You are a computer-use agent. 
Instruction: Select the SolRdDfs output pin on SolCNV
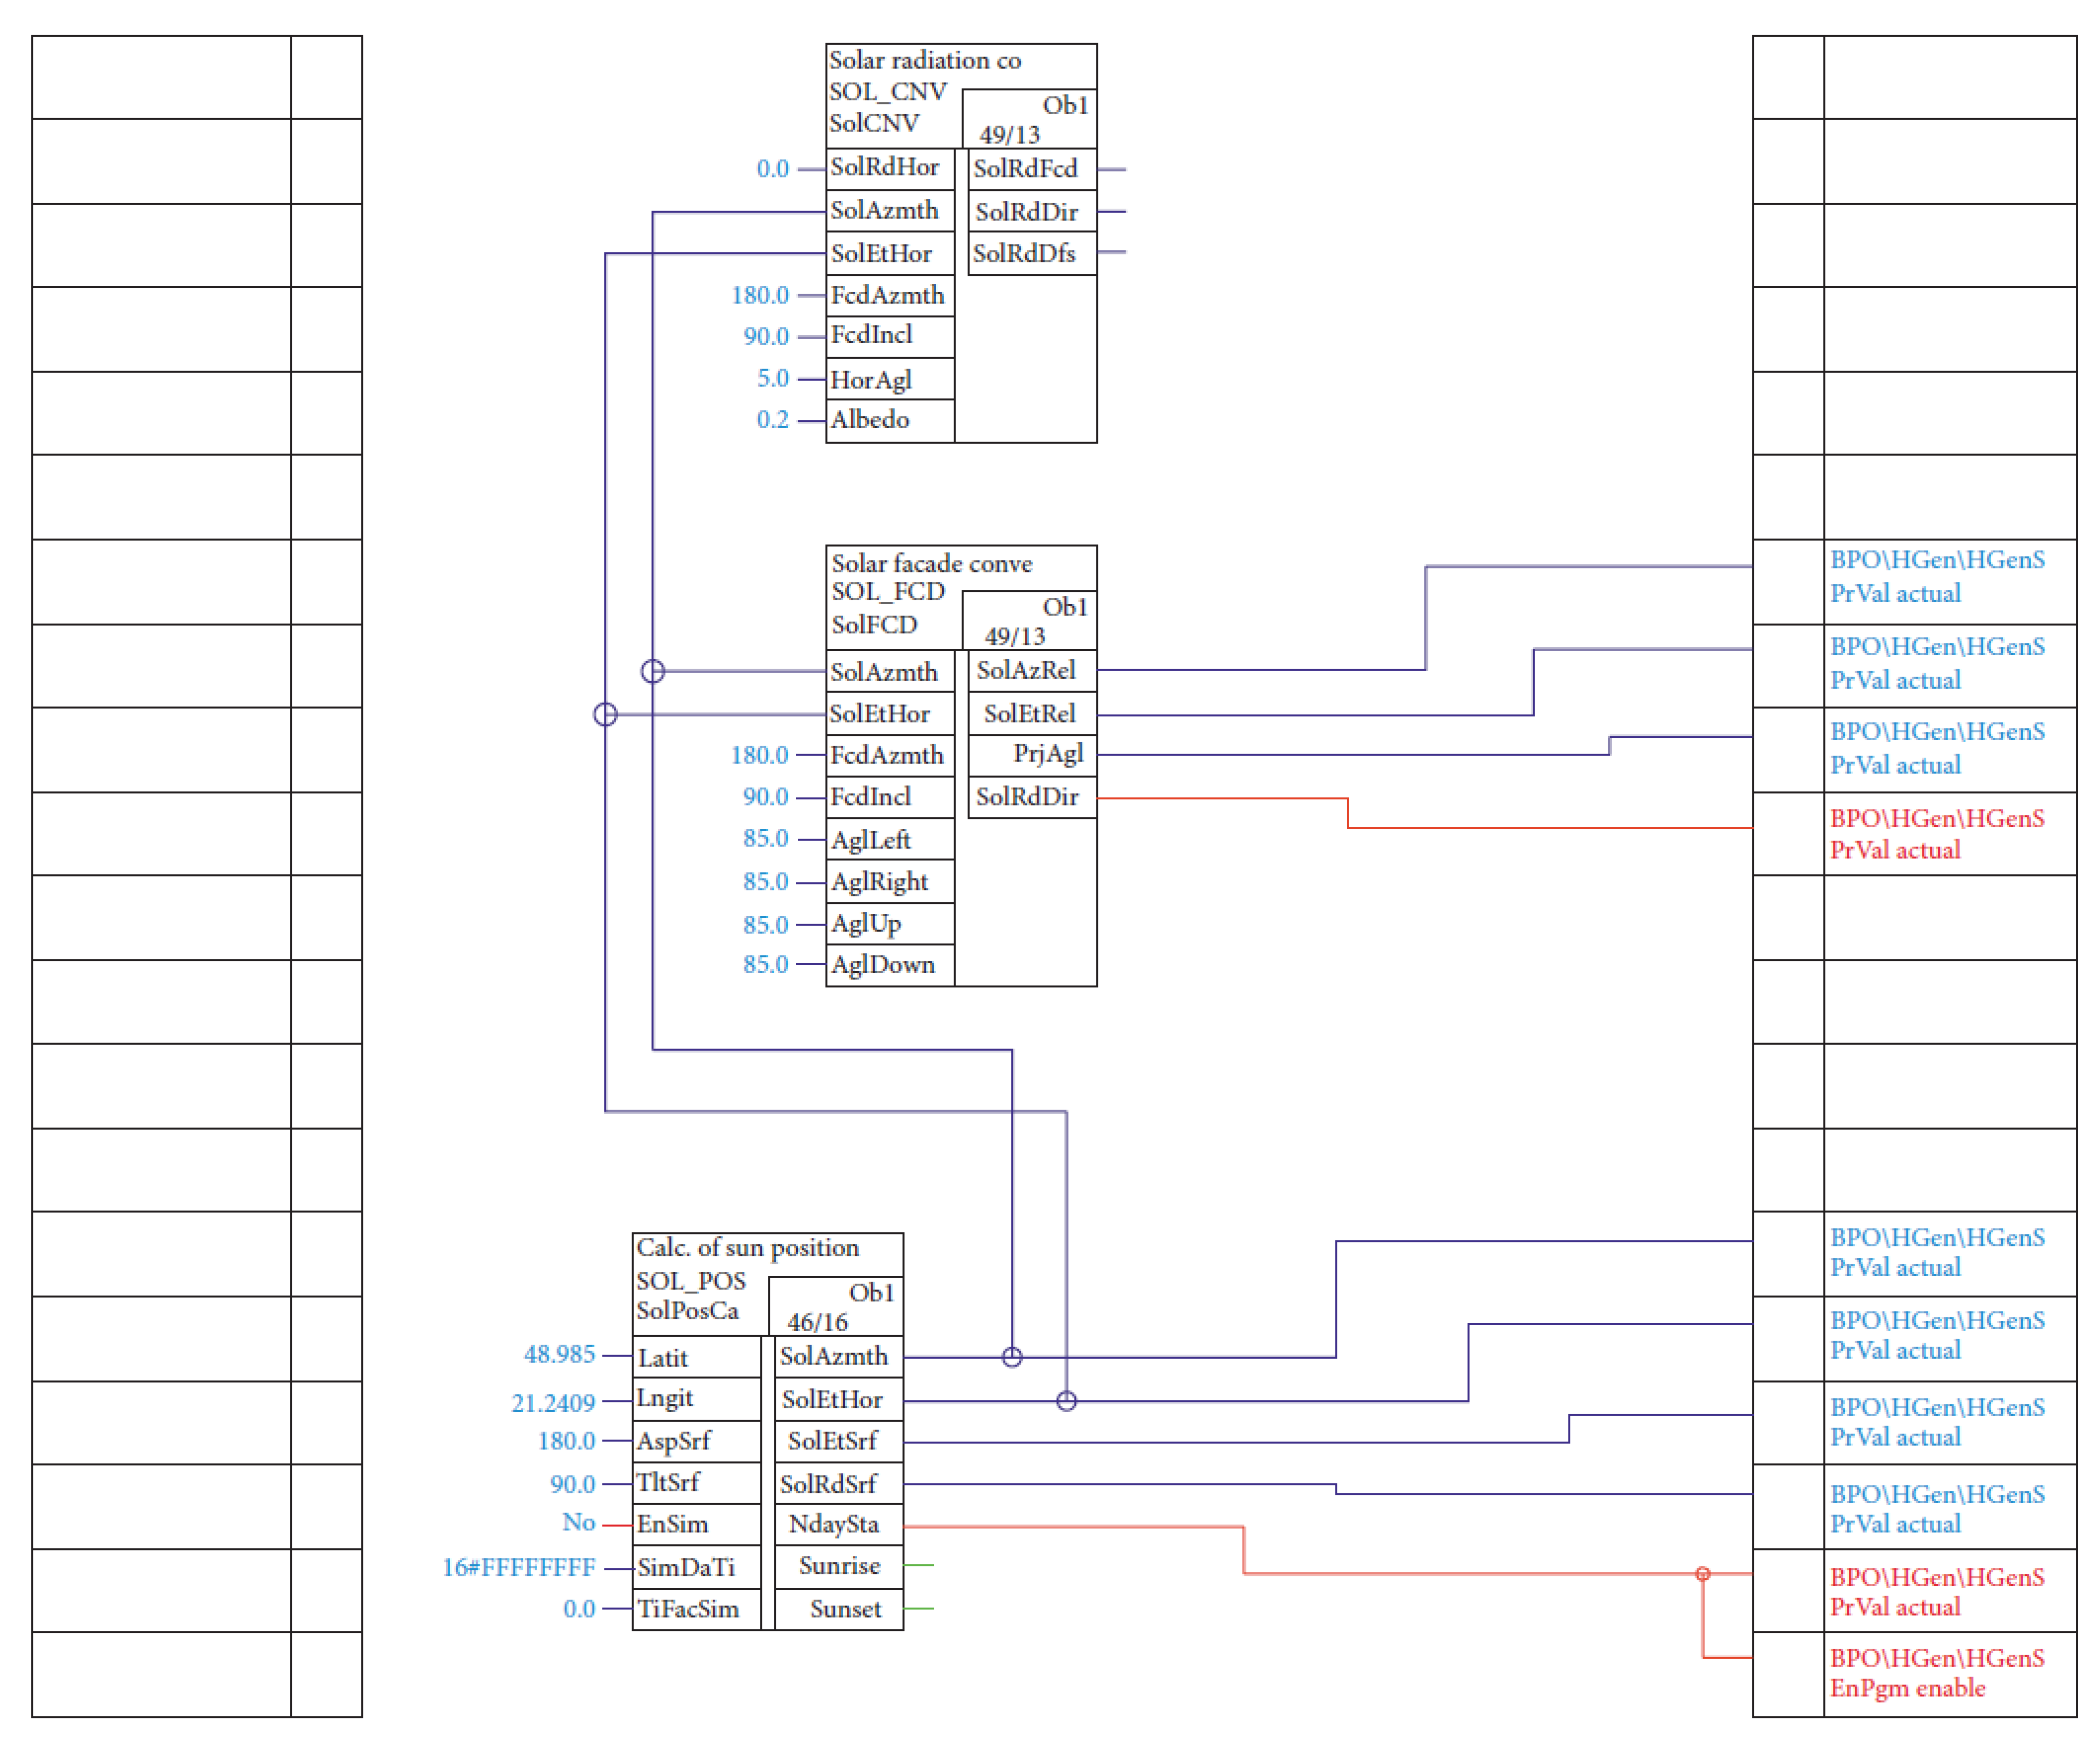coord(1024,254)
